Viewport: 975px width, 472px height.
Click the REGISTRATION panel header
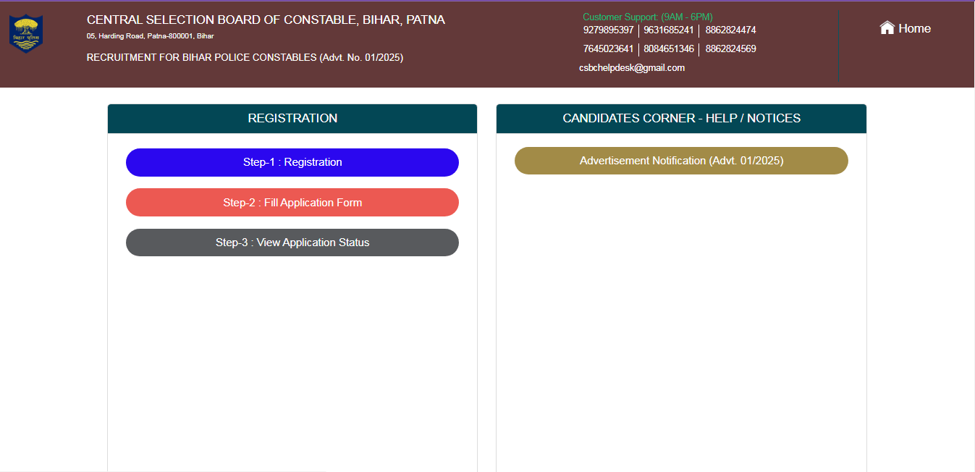tap(292, 119)
